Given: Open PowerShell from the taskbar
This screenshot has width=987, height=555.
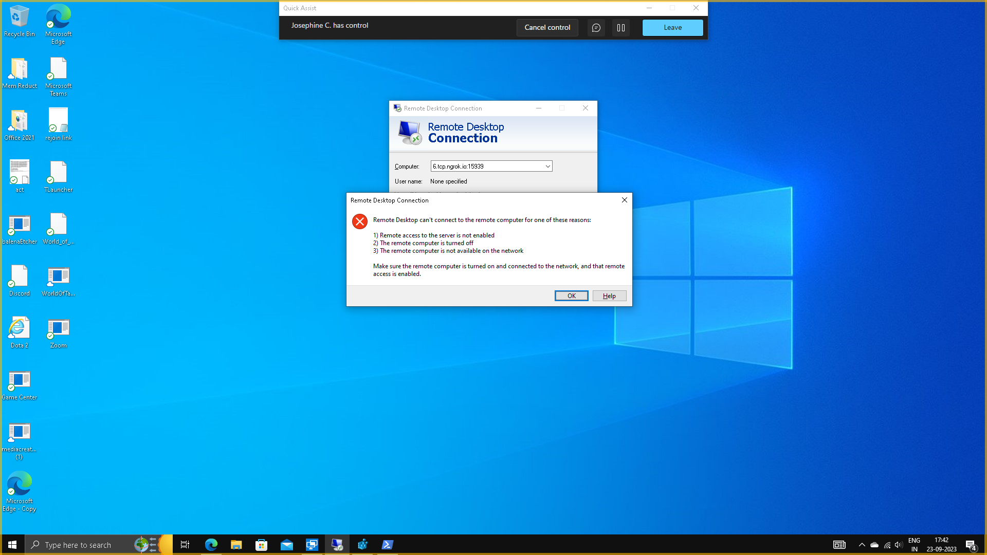Looking at the screenshot, I should coord(388,545).
